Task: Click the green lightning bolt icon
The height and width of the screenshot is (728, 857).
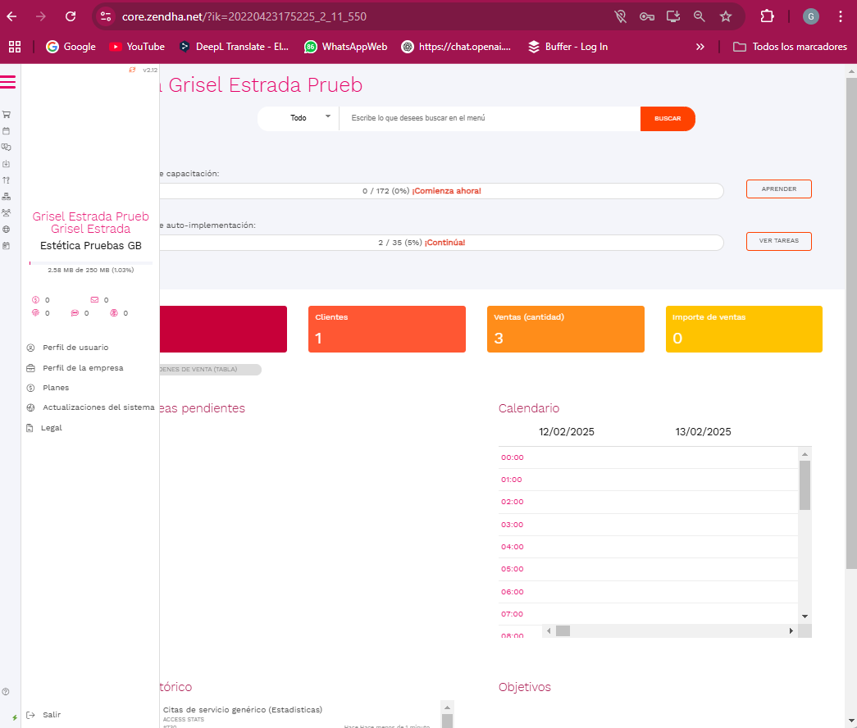Action: coord(15,717)
